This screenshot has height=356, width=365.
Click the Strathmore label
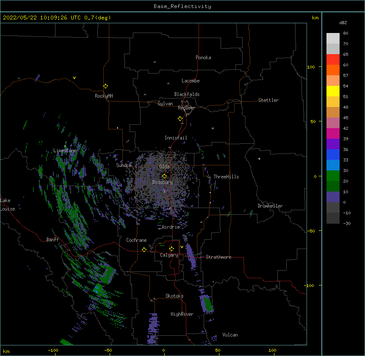coord(218,257)
